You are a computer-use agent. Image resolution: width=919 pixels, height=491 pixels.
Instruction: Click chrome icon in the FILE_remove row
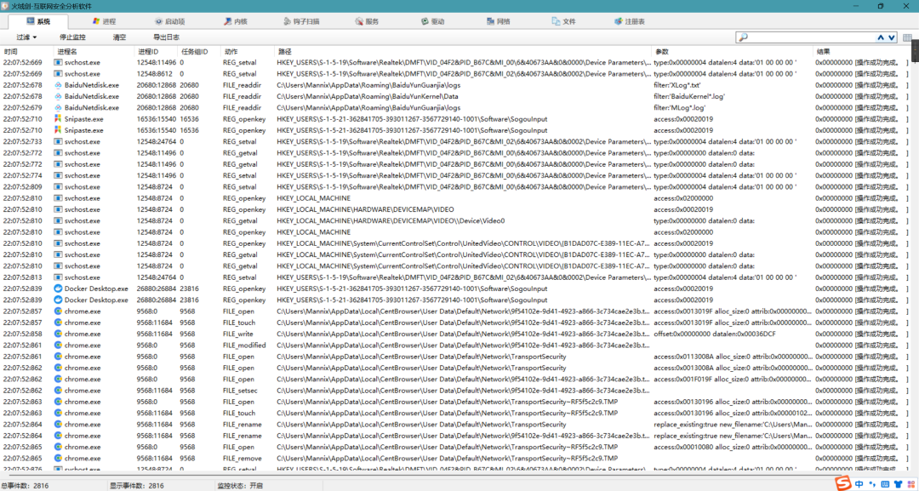pos(59,458)
